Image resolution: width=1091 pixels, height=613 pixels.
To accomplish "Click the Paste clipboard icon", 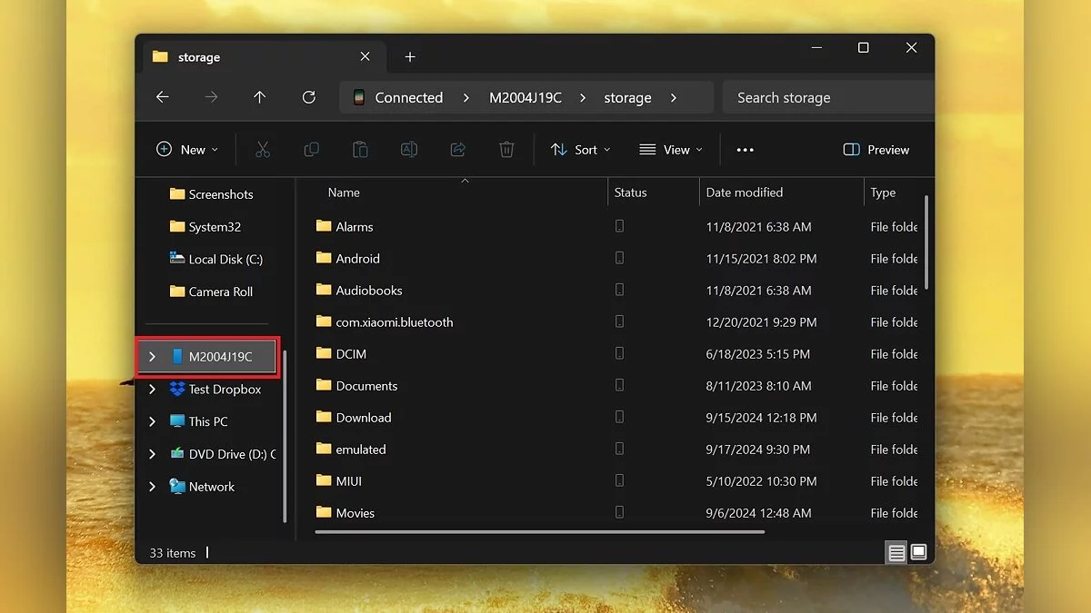I will click(360, 150).
